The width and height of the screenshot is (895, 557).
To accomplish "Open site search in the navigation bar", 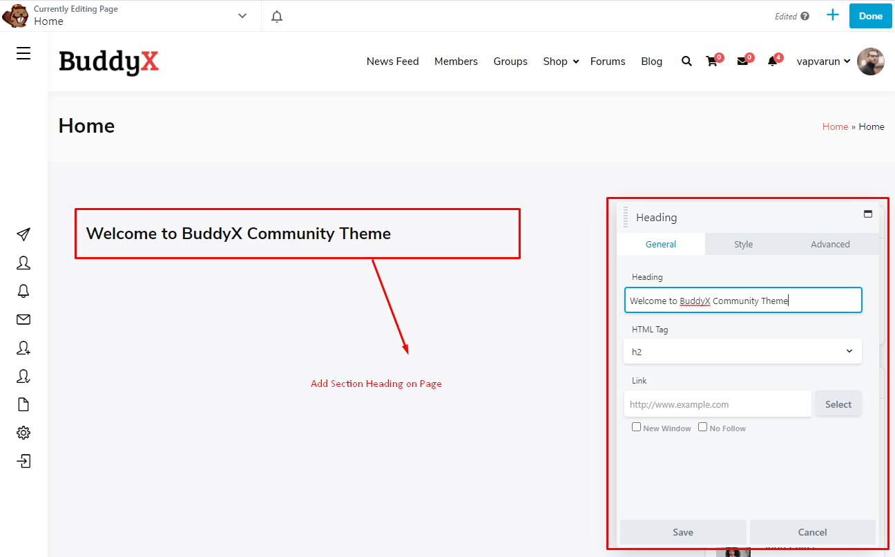I will point(686,61).
